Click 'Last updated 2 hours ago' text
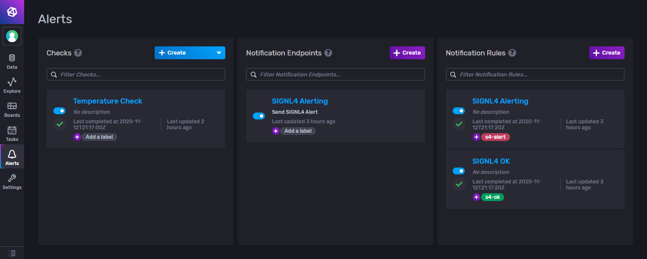 click(186, 125)
